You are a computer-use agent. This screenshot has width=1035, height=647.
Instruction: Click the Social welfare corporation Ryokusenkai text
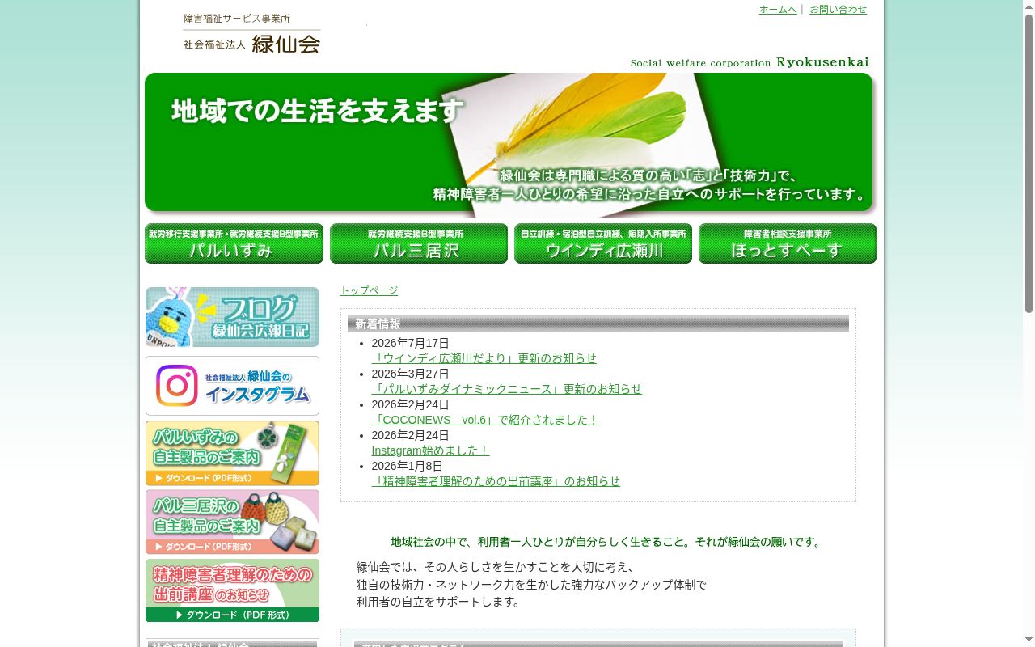tap(750, 62)
